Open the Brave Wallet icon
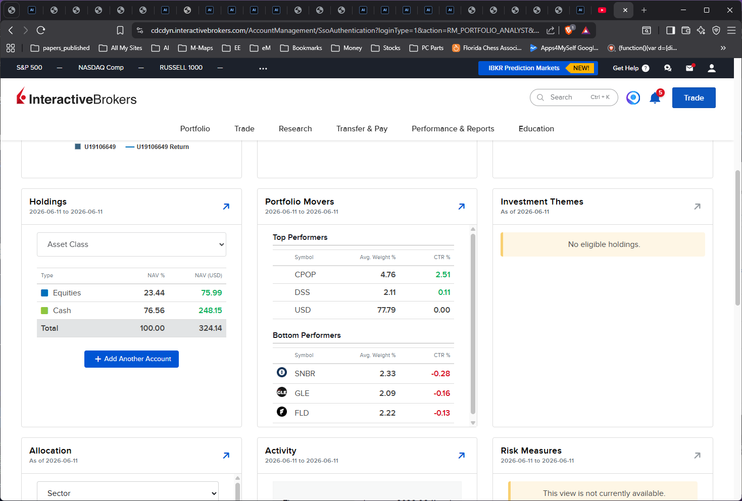Viewport: 742px width, 501px height. tap(686, 30)
